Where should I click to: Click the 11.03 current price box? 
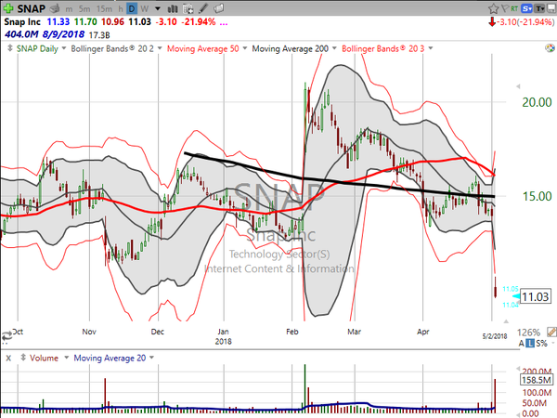click(x=536, y=296)
